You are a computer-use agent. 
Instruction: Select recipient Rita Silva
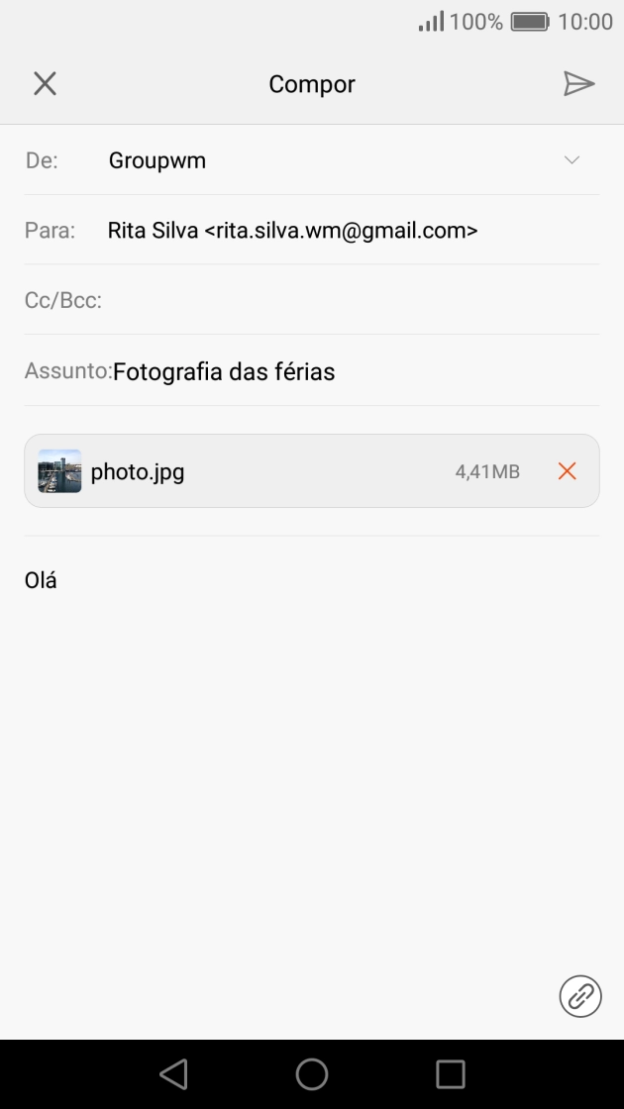click(x=293, y=230)
